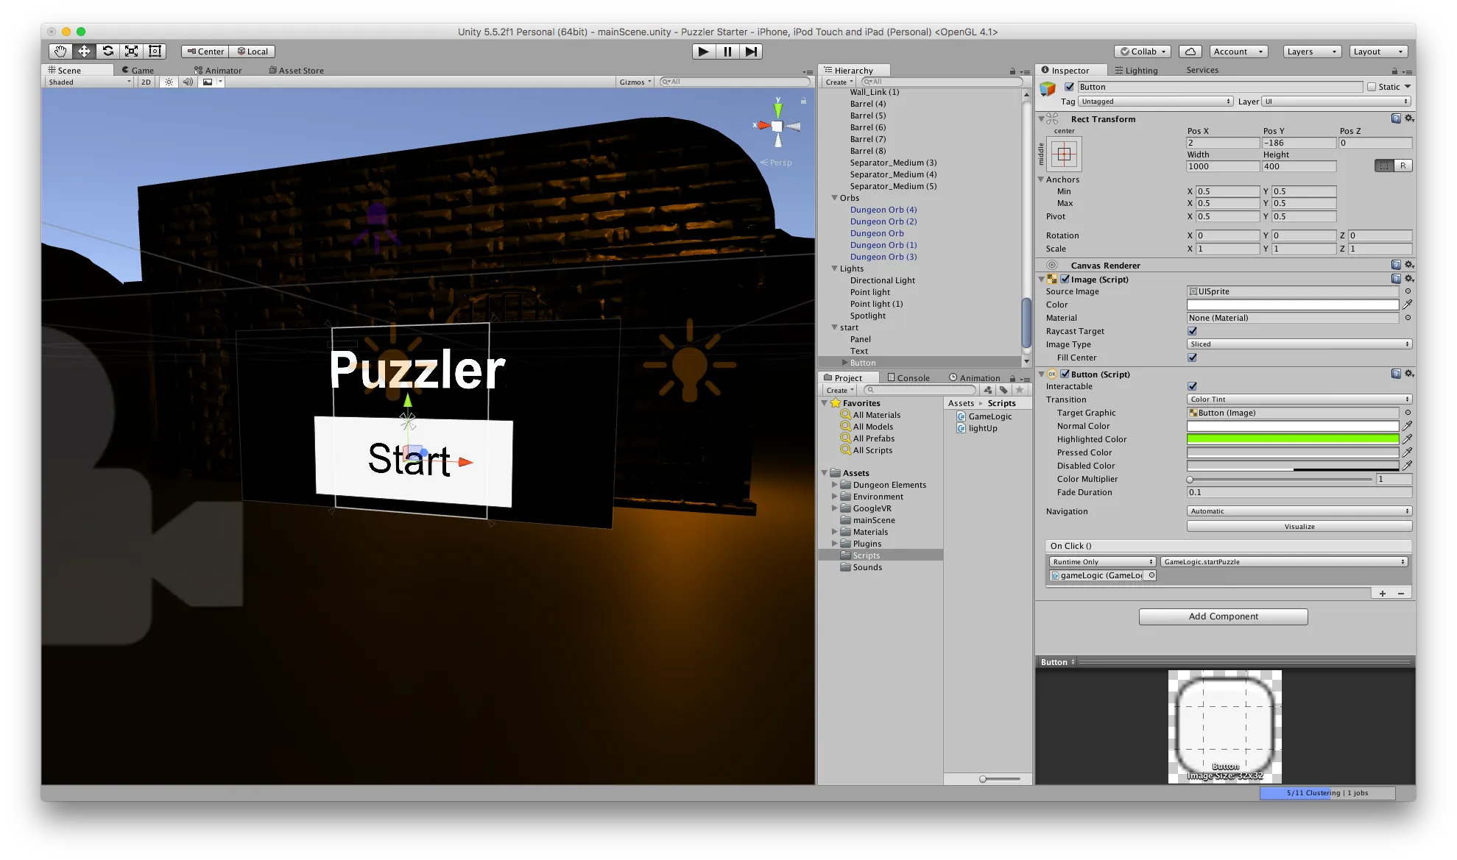Select the Hand tool in toolbar
The image size is (1457, 860).
coord(60,51)
